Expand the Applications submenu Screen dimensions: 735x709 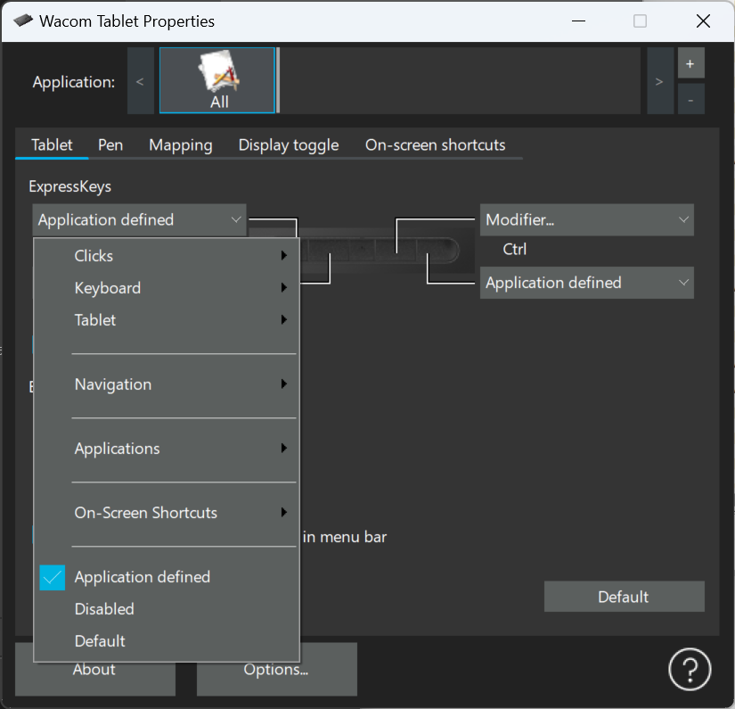tap(167, 448)
